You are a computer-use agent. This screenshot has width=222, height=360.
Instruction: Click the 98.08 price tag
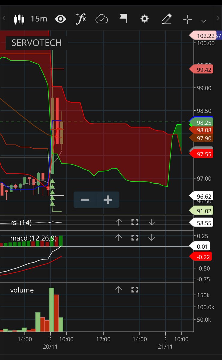[x=201, y=130]
